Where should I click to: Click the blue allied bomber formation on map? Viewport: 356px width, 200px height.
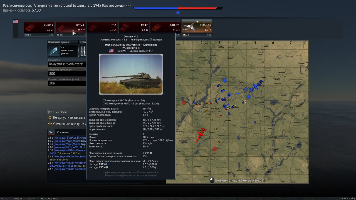point(256,86)
